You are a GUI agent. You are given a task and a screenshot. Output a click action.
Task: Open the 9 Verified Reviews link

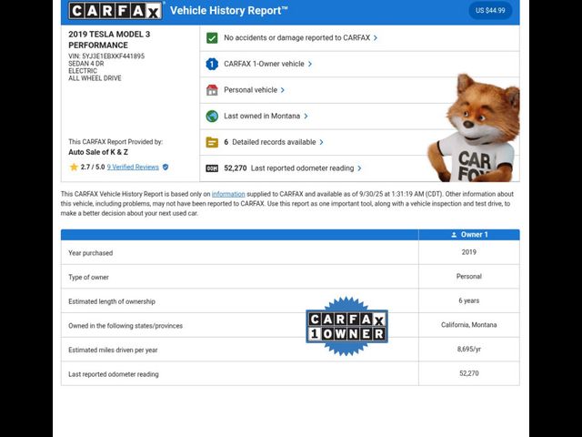pos(133,168)
